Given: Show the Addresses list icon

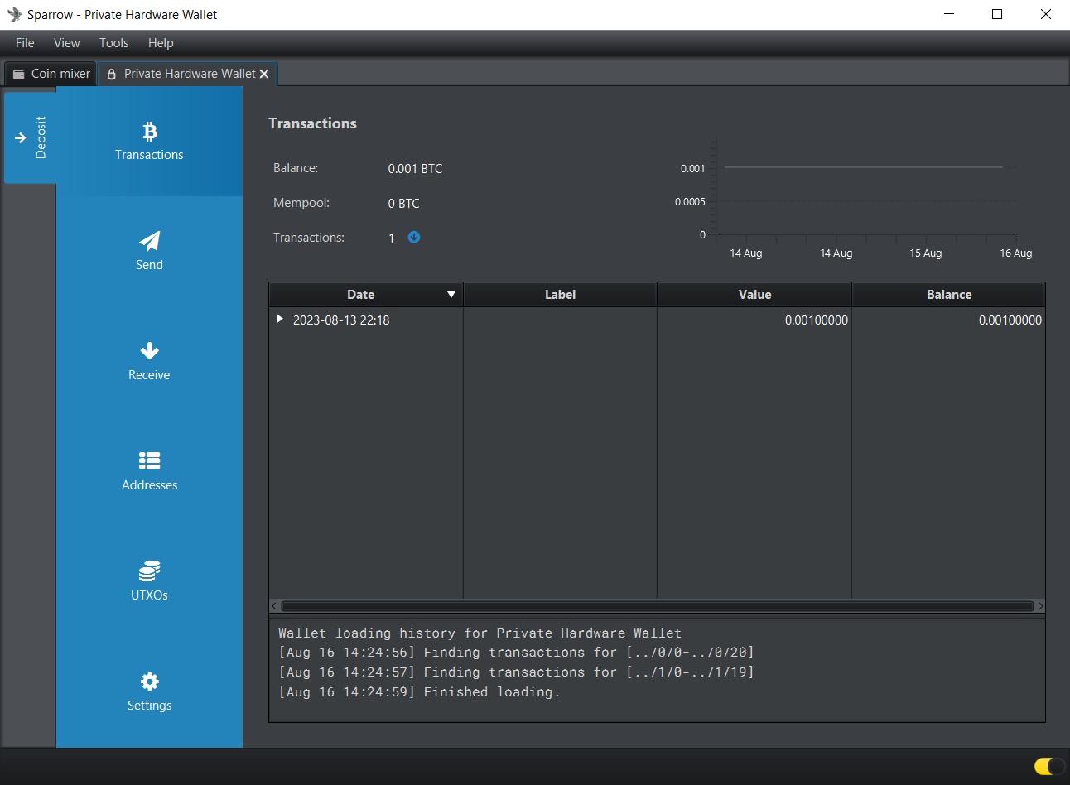Looking at the screenshot, I should coord(149,460).
